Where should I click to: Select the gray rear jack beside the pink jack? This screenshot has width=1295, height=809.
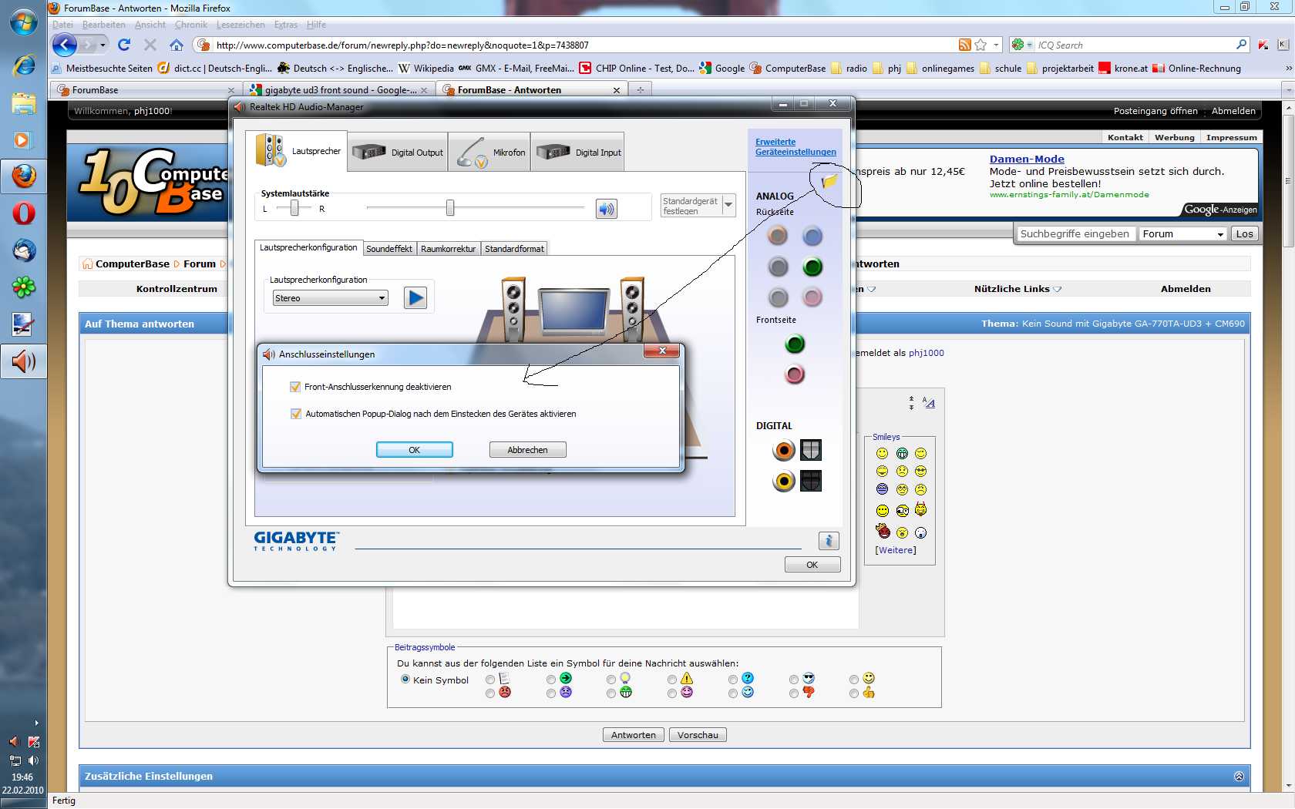click(x=779, y=297)
